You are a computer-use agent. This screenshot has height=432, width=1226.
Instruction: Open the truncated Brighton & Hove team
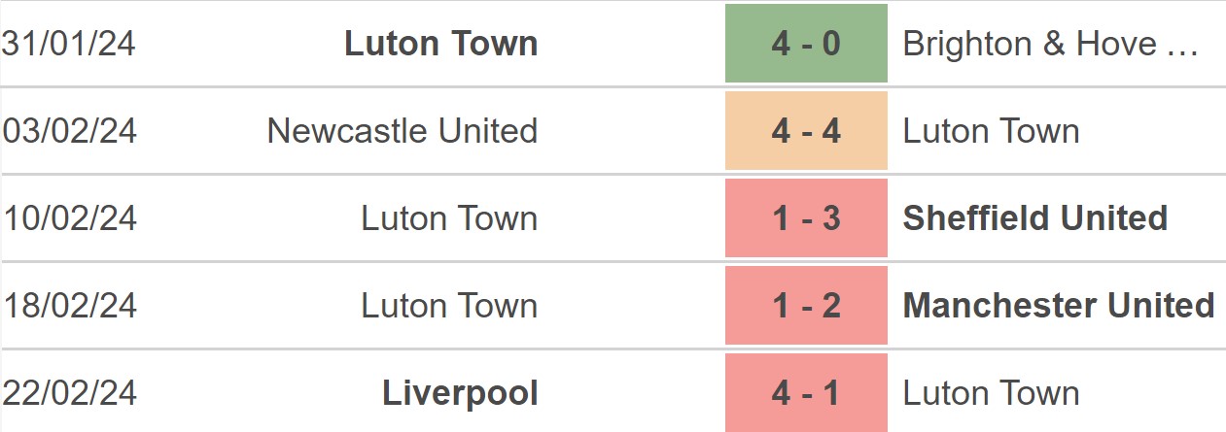coord(1051,44)
